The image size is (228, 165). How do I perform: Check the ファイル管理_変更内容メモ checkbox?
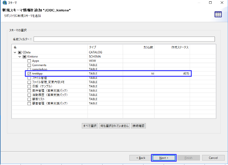click(x=29, y=82)
